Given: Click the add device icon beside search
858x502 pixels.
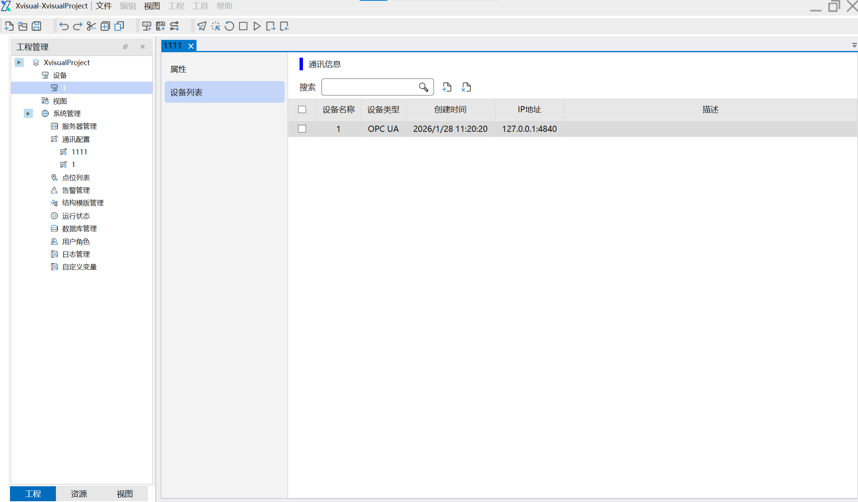Looking at the screenshot, I should point(447,87).
